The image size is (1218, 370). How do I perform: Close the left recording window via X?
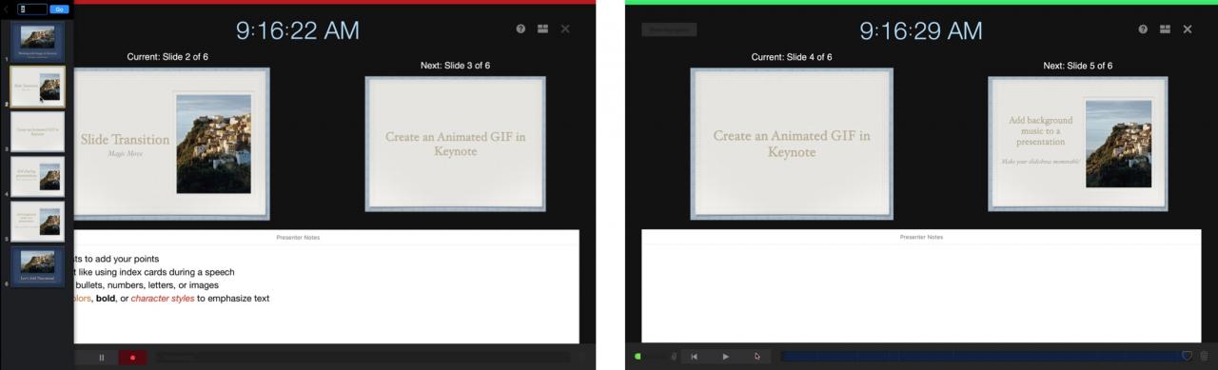click(x=565, y=29)
